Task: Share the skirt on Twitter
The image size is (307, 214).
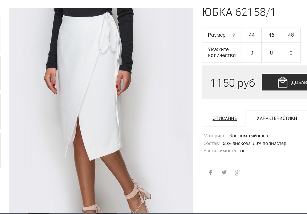Action: pyautogui.click(x=224, y=172)
